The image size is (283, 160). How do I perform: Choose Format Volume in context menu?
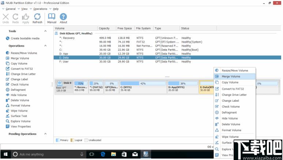pos(235,130)
